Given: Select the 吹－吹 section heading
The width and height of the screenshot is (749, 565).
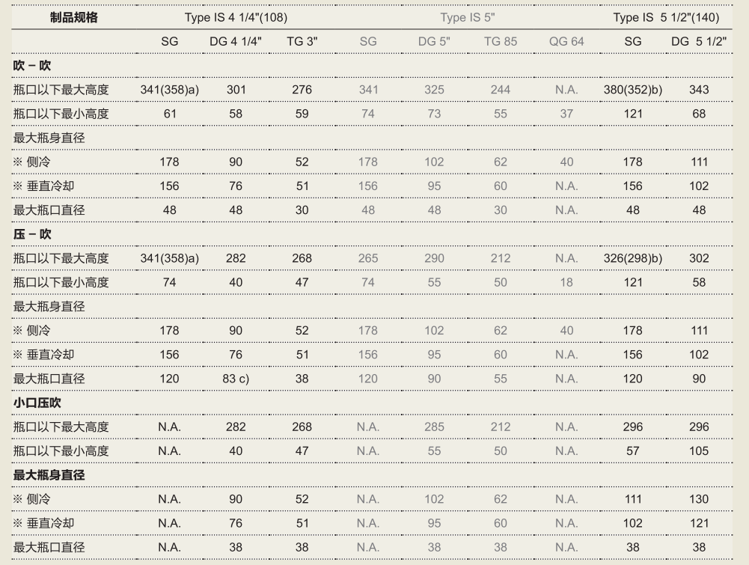Looking at the screenshot, I should [x=32, y=65].
